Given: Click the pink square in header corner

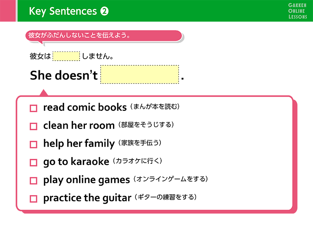Looking at the screenshot, I should [8, 11].
